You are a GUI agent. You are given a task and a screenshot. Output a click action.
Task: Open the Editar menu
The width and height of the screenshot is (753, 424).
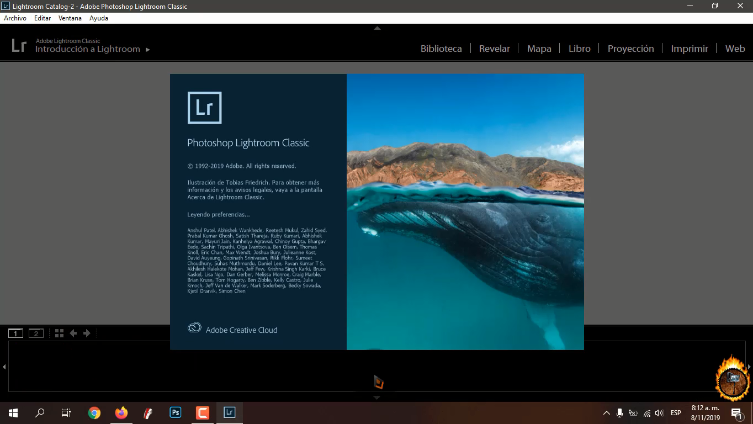point(43,18)
